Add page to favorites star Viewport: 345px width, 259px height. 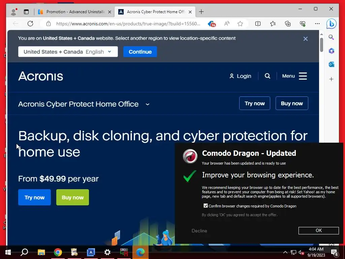tap(240, 24)
